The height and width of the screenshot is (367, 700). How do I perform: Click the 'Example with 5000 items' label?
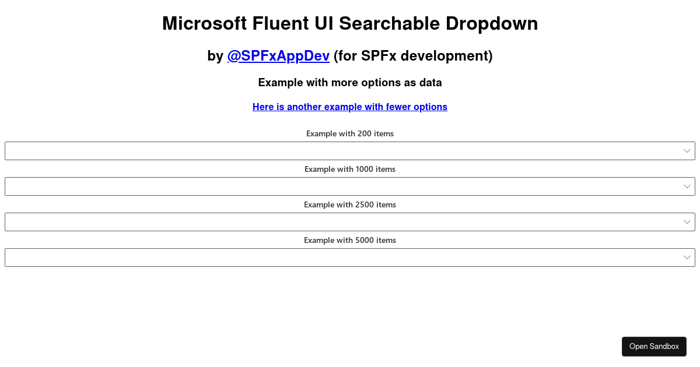click(350, 240)
